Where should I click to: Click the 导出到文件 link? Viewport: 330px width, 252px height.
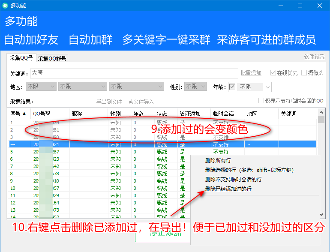click(109, 102)
